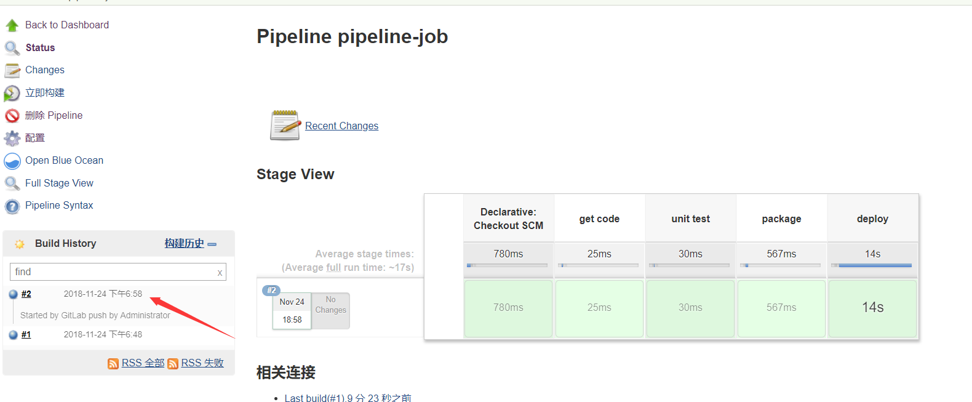Click the #2 badge in Stage View
This screenshot has width=972, height=402.
271,290
